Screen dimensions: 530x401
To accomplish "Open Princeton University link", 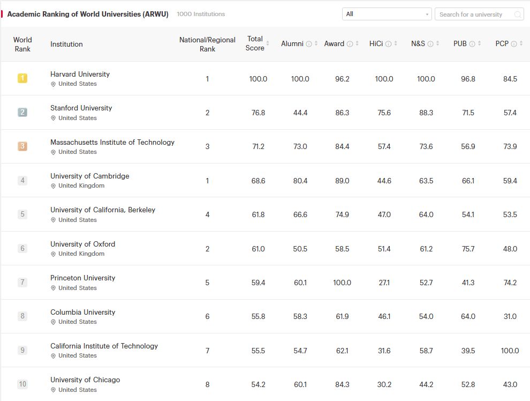I will pyautogui.click(x=83, y=278).
